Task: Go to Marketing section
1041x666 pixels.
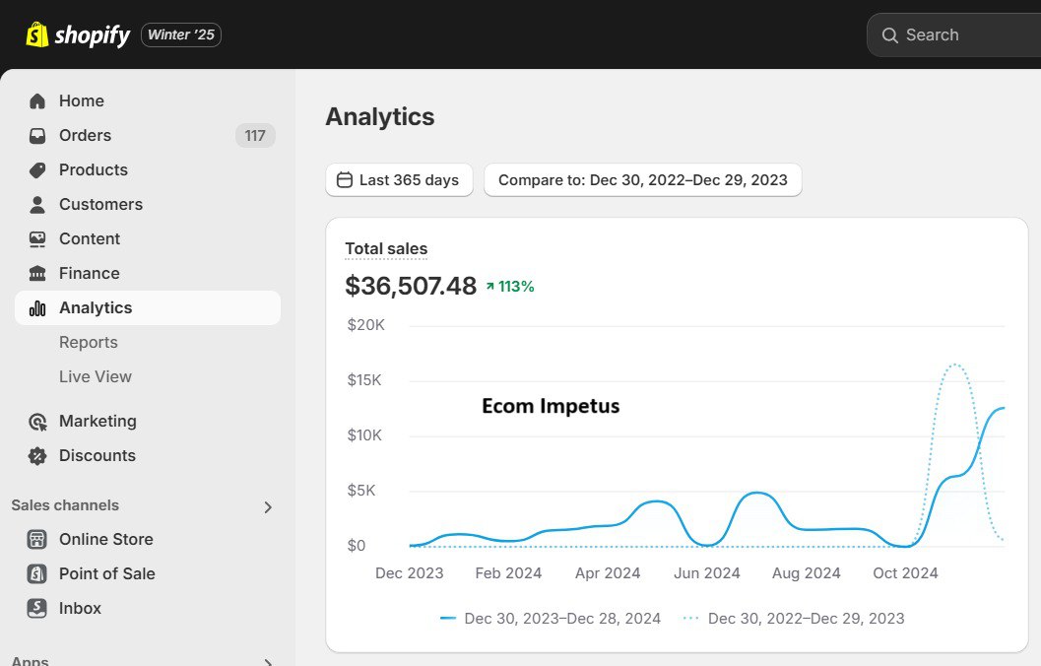Action: click(x=148, y=422)
